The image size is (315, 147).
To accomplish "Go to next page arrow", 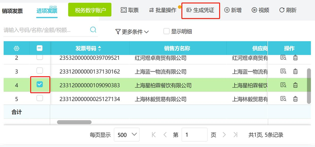I will click(x=224, y=134).
